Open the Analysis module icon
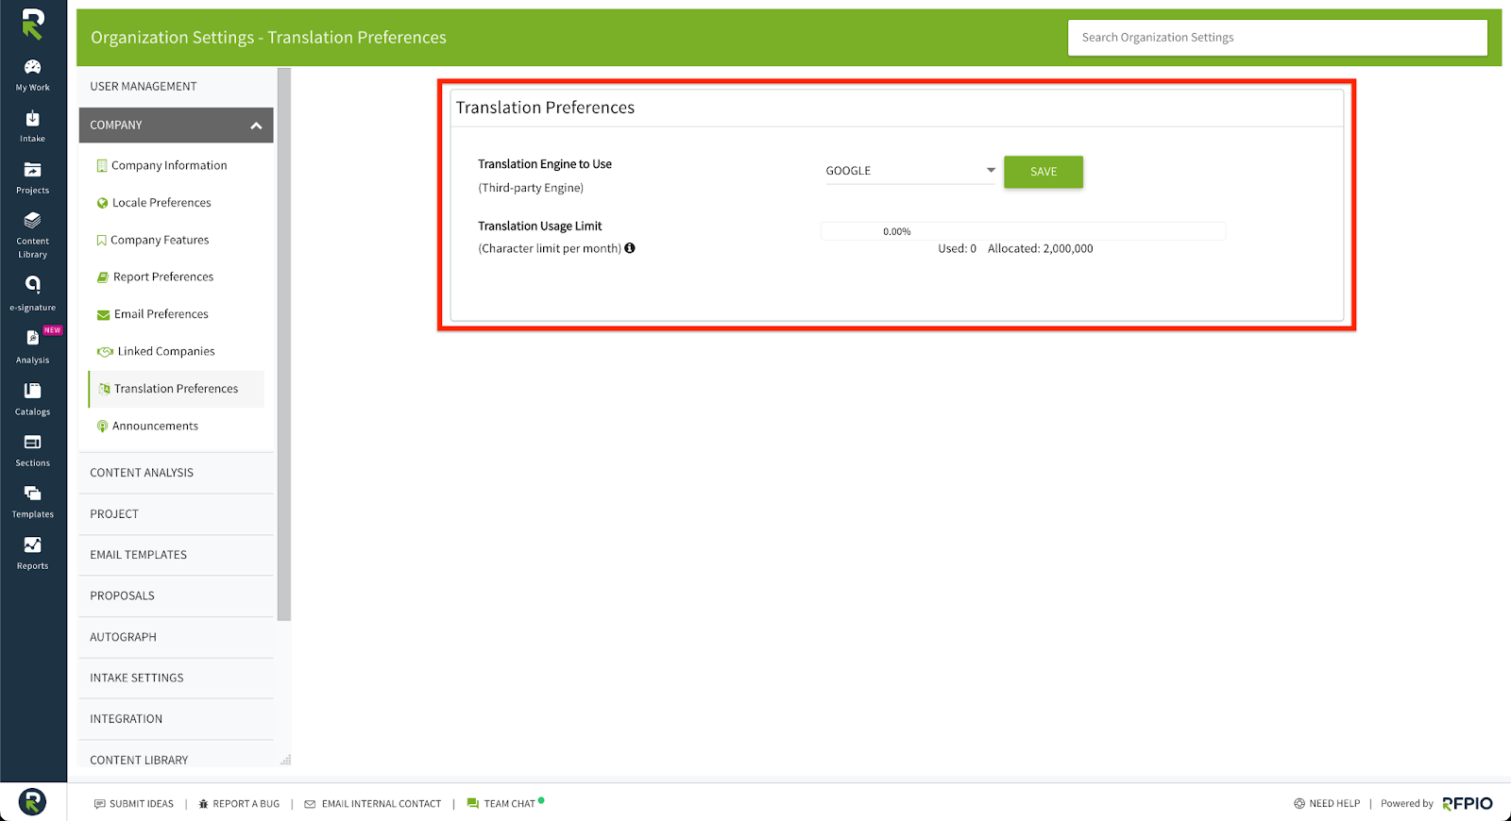 [33, 346]
